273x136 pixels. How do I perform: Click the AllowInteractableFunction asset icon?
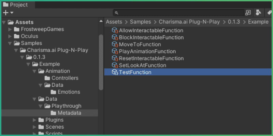point(115,30)
